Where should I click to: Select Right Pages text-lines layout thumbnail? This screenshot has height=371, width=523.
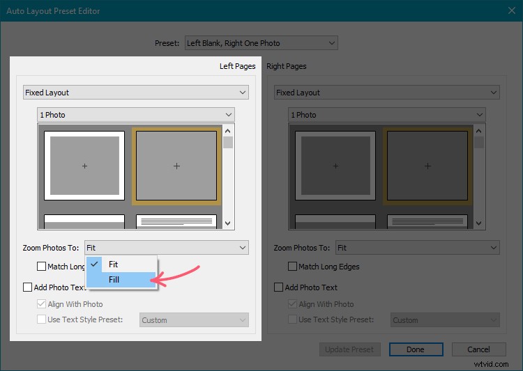pyautogui.click(x=427, y=221)
